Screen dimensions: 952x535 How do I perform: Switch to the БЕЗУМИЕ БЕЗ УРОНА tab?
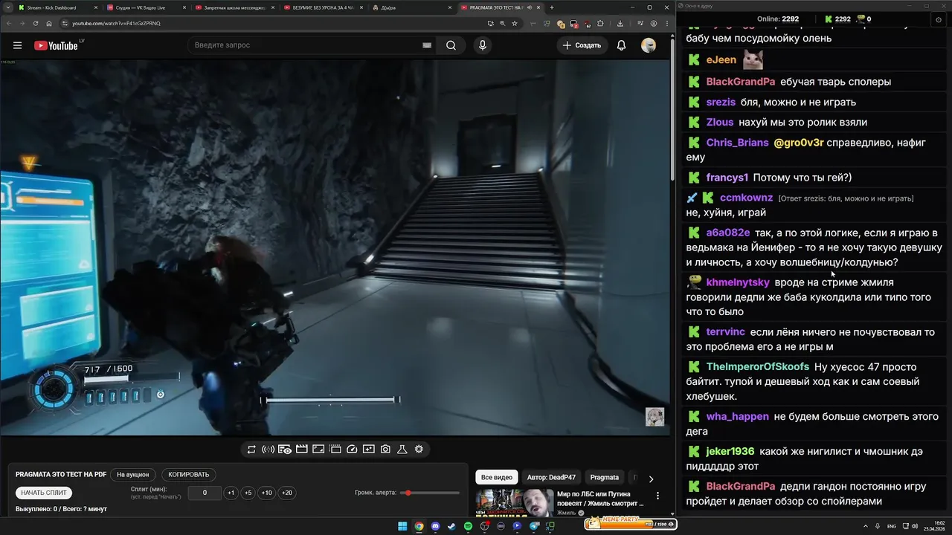click(x=323, y=7)
